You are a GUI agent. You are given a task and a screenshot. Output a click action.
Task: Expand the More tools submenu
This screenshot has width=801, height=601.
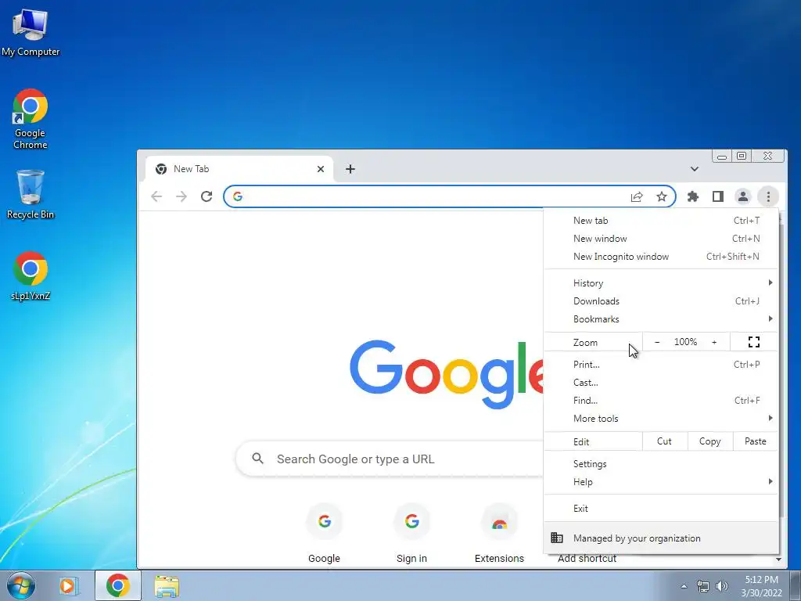pyautogui.click(x=662, y=418)
